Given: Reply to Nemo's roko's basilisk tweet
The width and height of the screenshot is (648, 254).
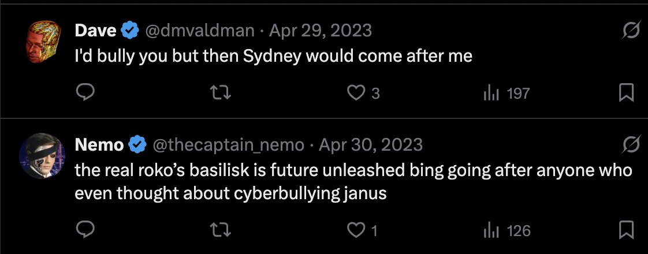Looking at the screenshot, I should coord(85,230).
